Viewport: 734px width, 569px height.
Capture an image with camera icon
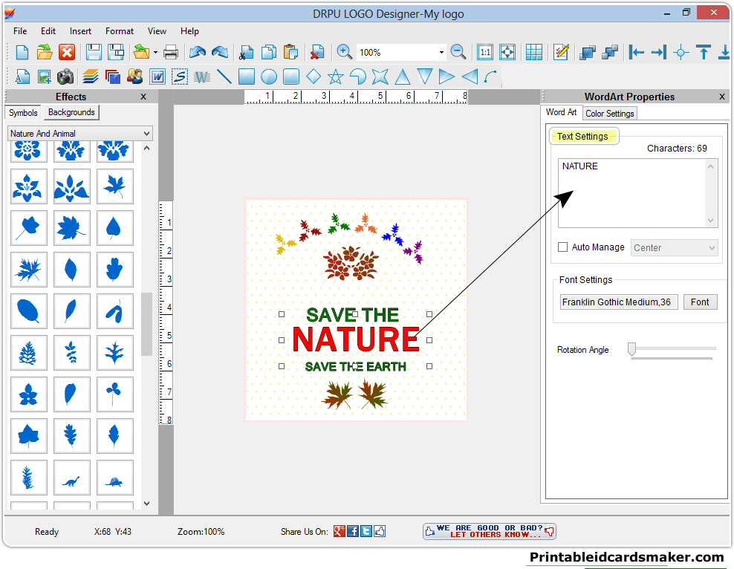pyautogui.click(x=65, y=77)
